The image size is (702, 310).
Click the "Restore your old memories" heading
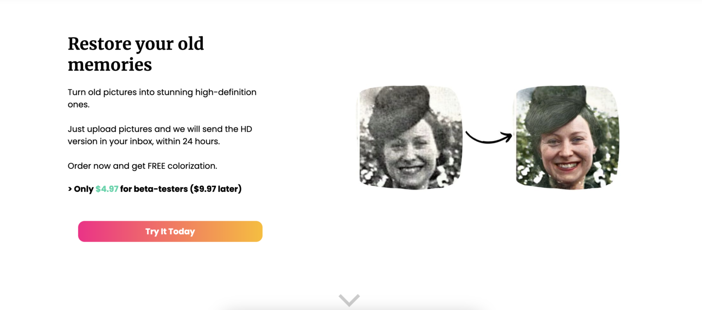(x=136, y=54)
